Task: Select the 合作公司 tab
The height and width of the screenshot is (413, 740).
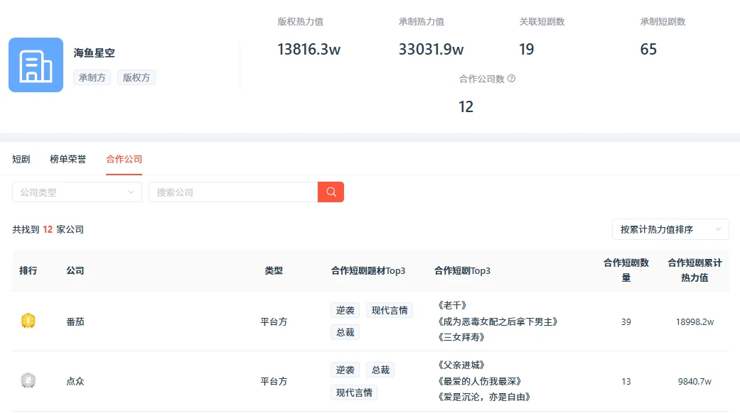Action: pyautogui.click(x=124, y=159)
